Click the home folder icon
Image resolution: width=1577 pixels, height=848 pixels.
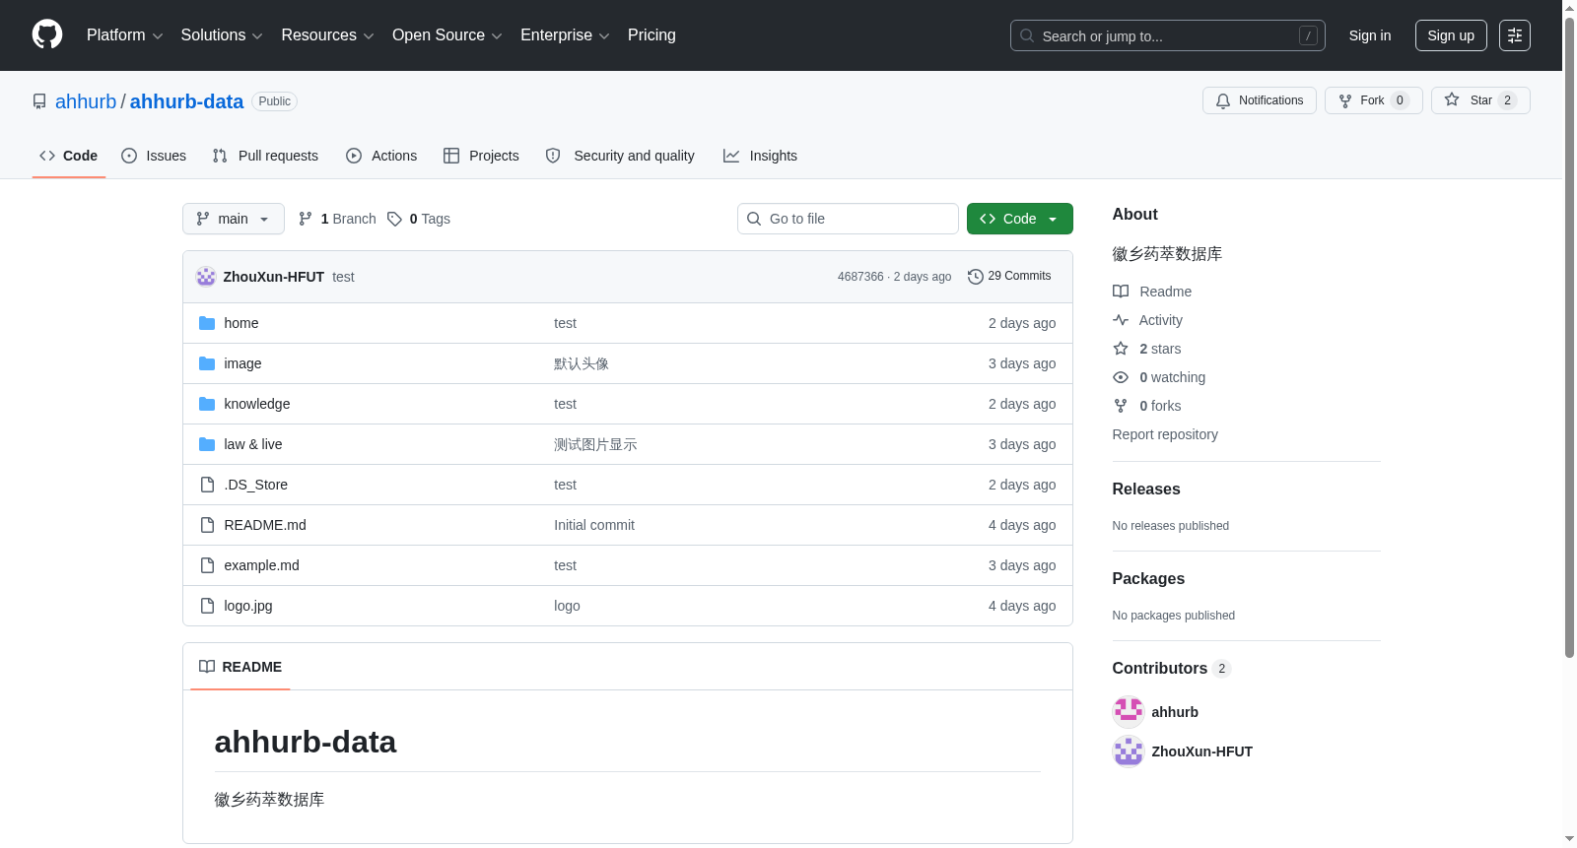207,323
